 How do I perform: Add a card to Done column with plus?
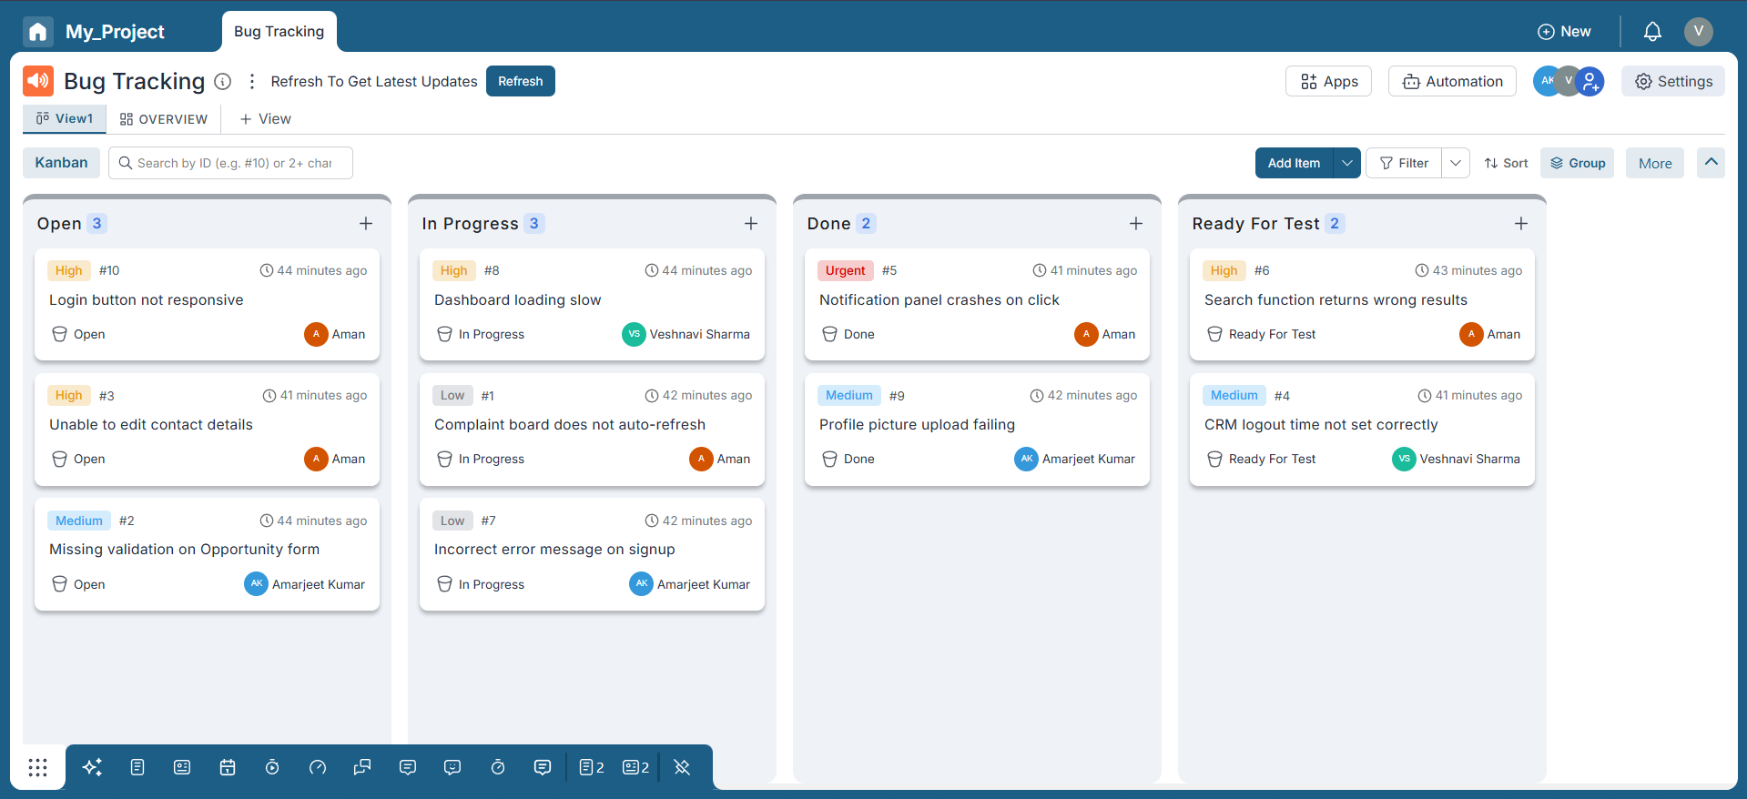[1136, 224]
